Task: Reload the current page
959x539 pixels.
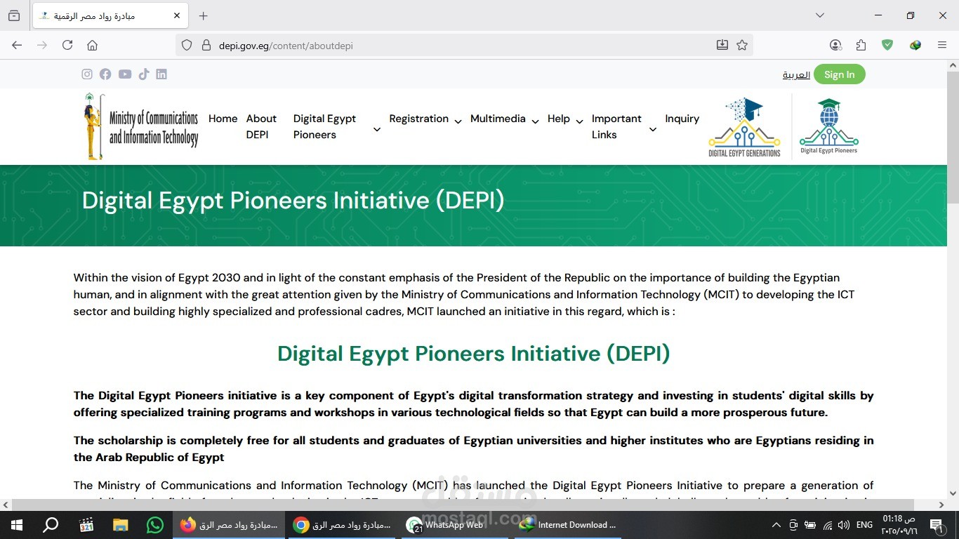Action: pyautogui.click(x=67, y=45)
